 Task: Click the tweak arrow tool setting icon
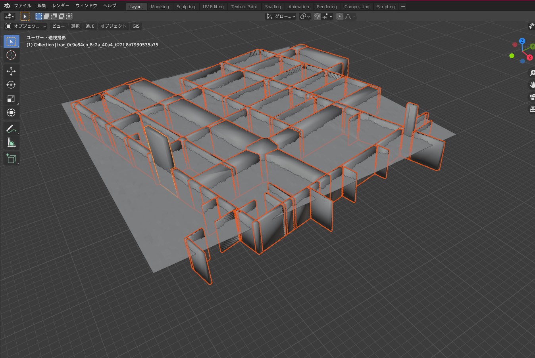pos(25,16)
